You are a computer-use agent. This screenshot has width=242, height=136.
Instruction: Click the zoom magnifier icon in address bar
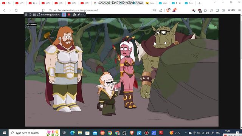point(155,10)
